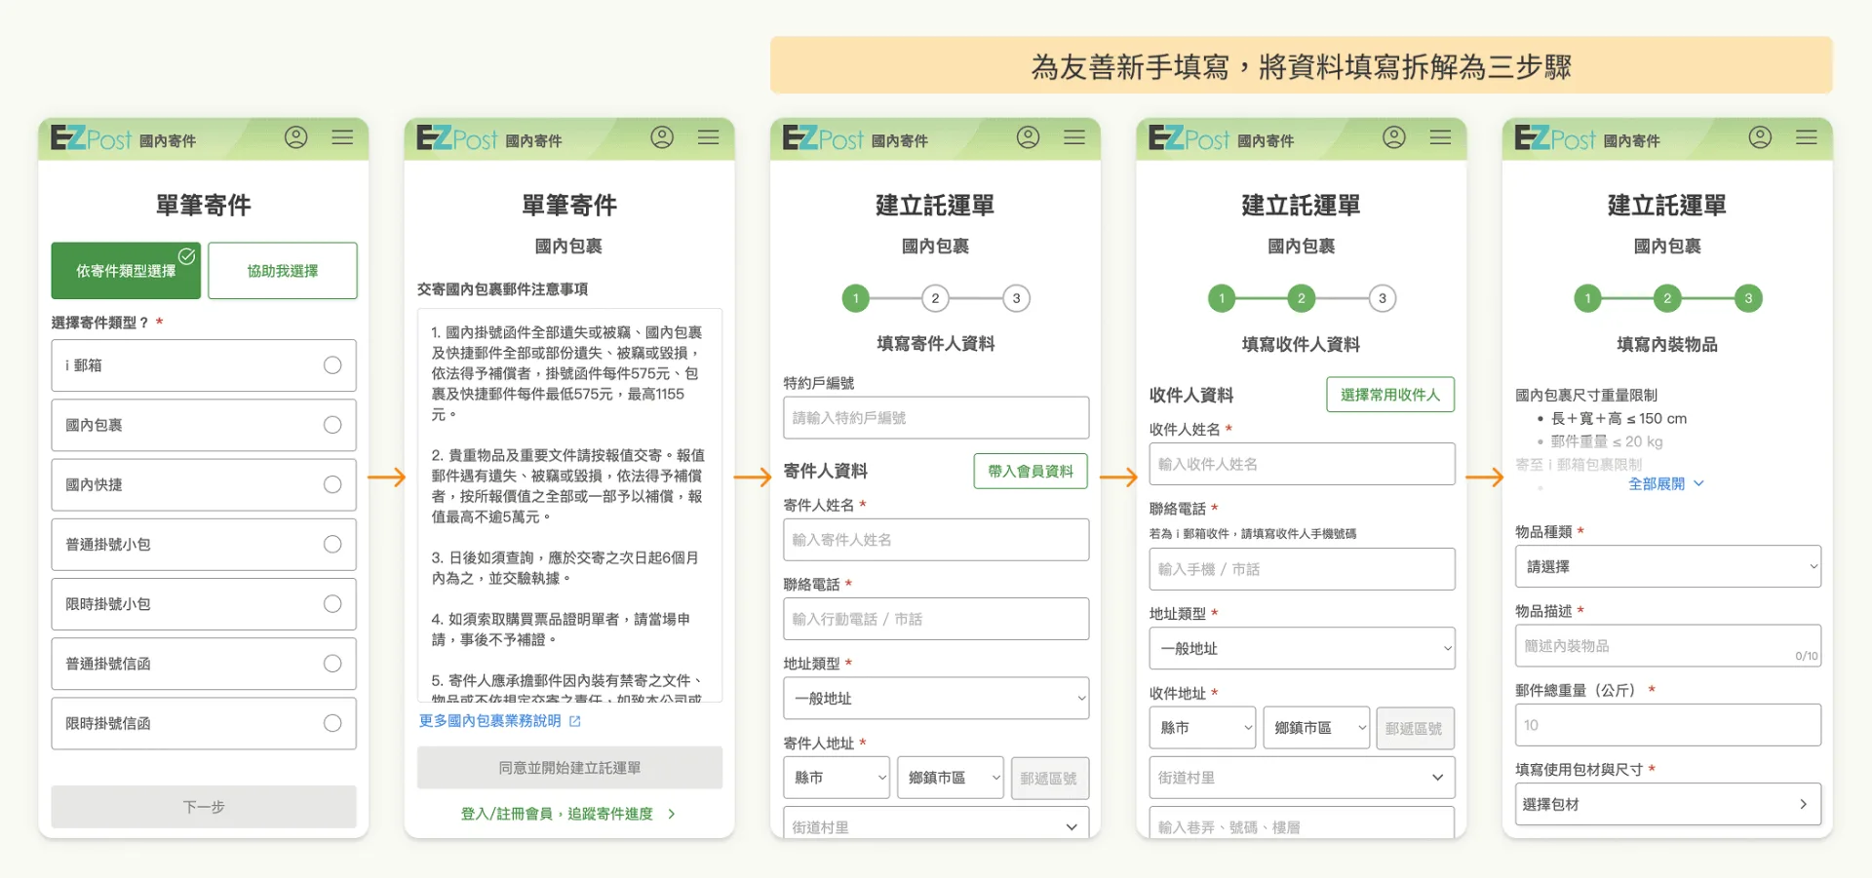Expand the 全部展開 size limit section

coord(1665,483)
